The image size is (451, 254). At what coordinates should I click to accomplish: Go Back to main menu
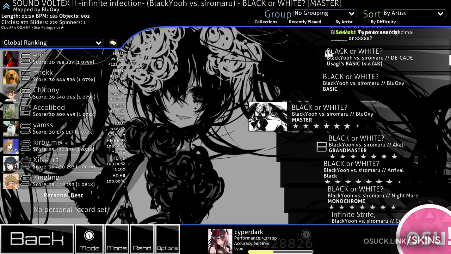tap(37, 239)
